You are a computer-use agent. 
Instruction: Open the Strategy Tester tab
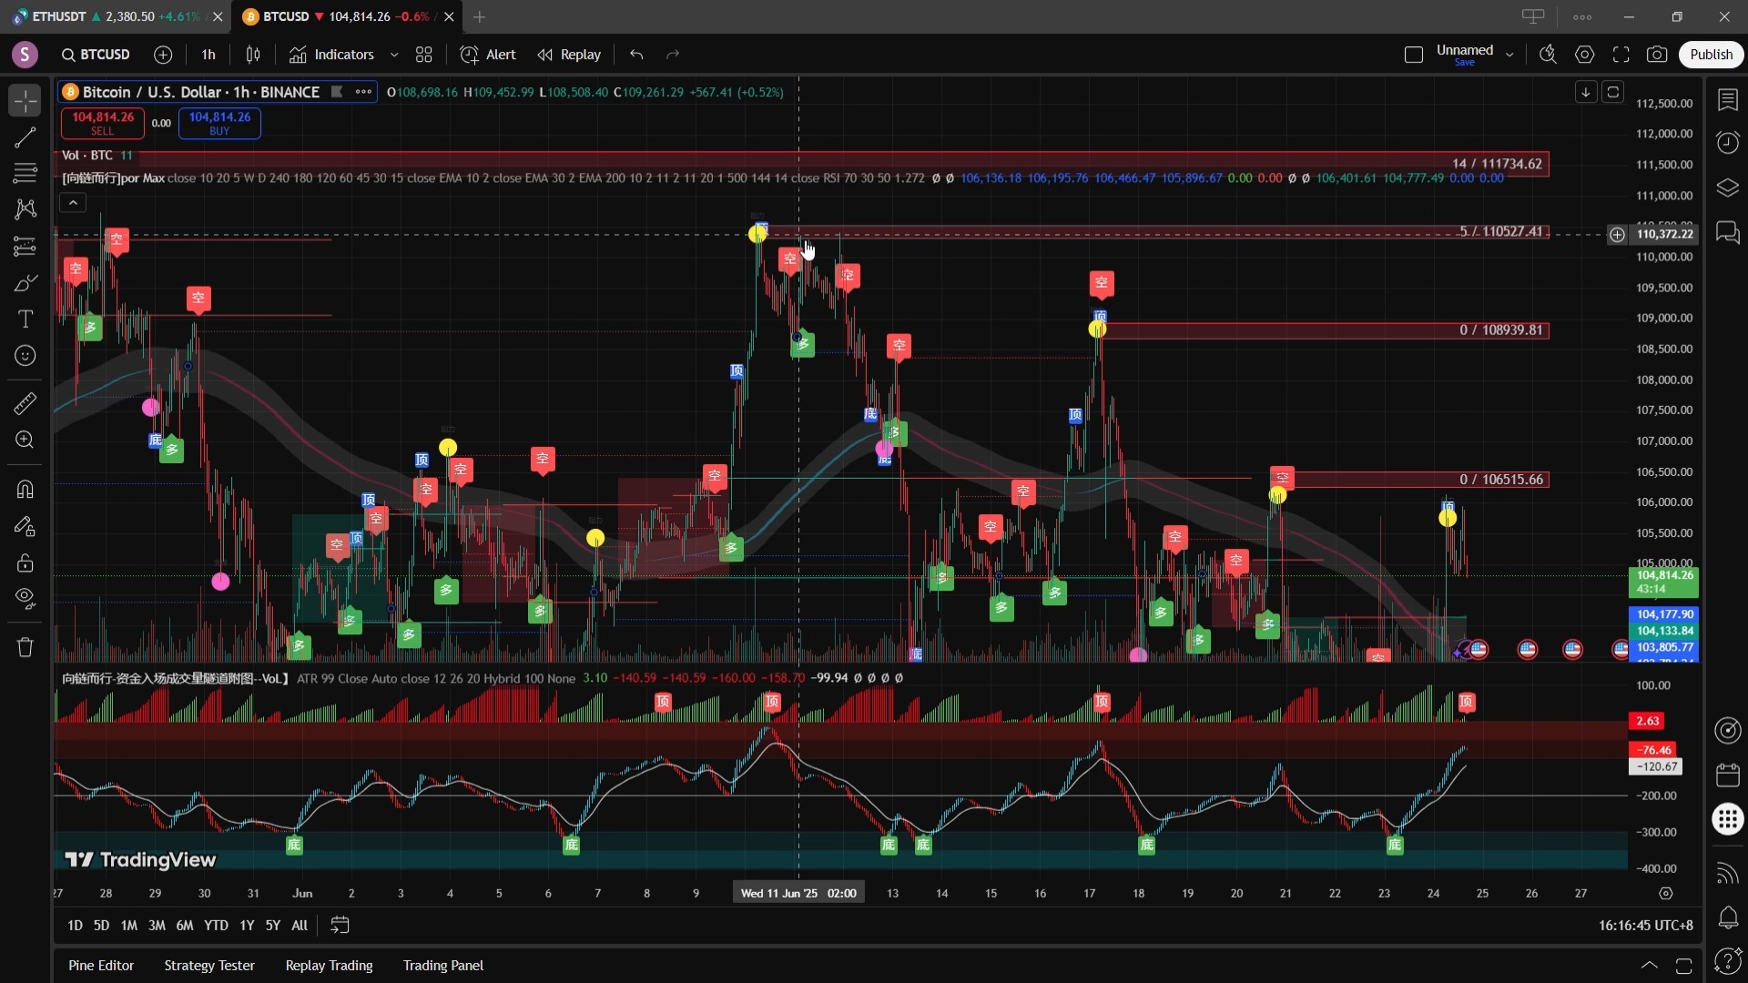pyautogui.click(x=208, y=965)
